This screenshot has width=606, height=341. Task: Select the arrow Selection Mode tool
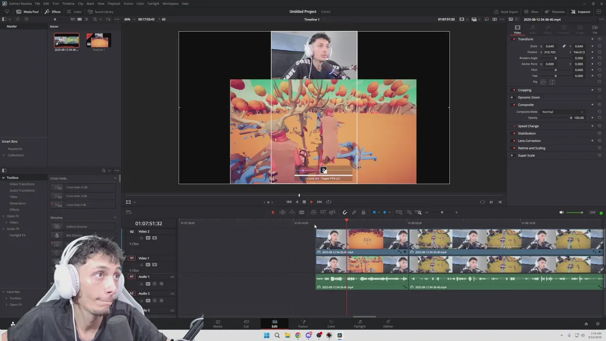click(273, 212)
